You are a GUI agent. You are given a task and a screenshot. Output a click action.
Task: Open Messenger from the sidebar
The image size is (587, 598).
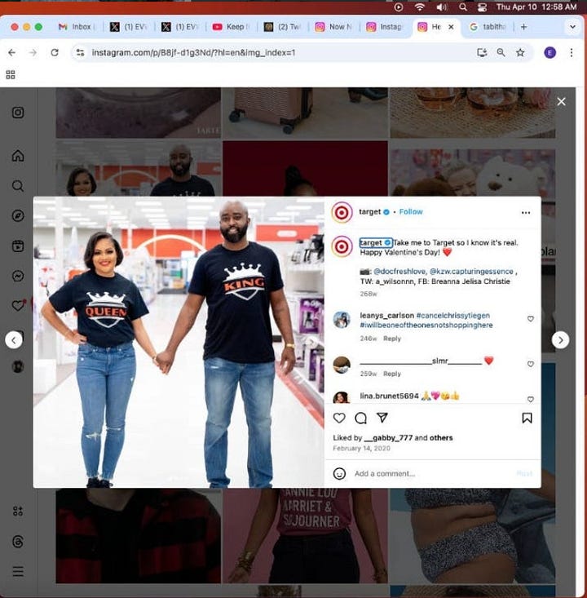click(x=18, y=276)
